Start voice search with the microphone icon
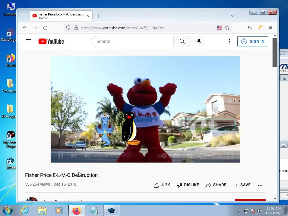This screenshot has height=216, width=288. [x=199, y=41]
